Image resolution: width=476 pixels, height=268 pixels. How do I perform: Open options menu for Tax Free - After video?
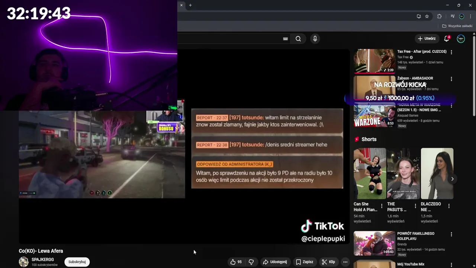(451, 52)
